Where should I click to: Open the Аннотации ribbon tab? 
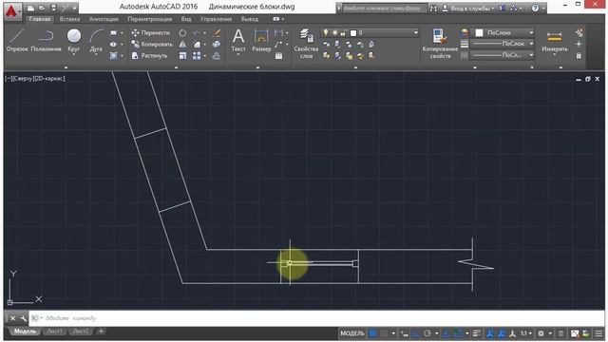pos(104,19)
